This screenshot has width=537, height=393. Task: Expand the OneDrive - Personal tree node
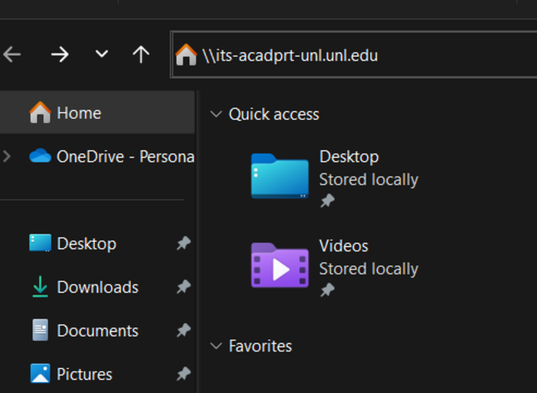point(8,157)
